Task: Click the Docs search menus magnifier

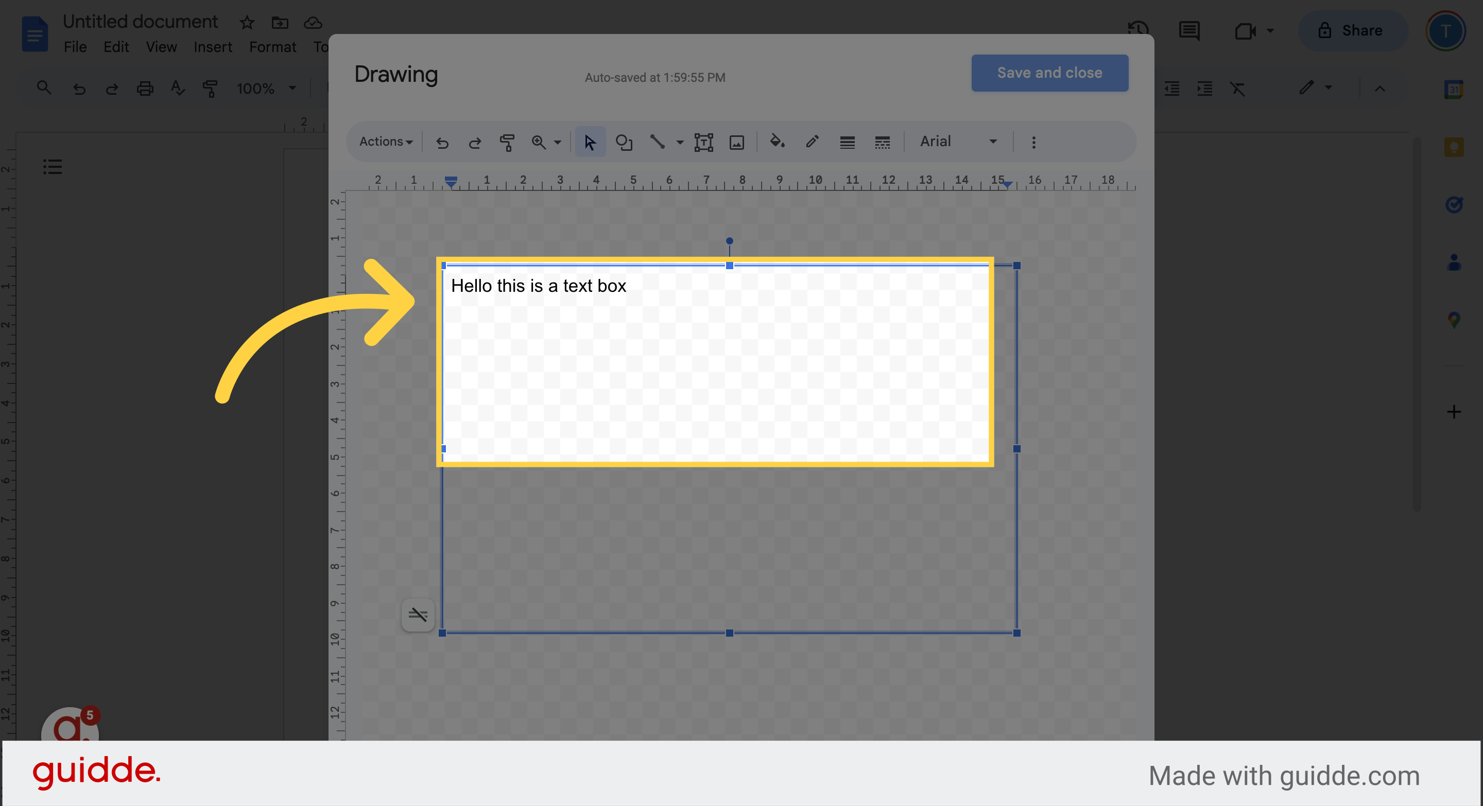Action: pyautogui.click(x=44, y=88)
